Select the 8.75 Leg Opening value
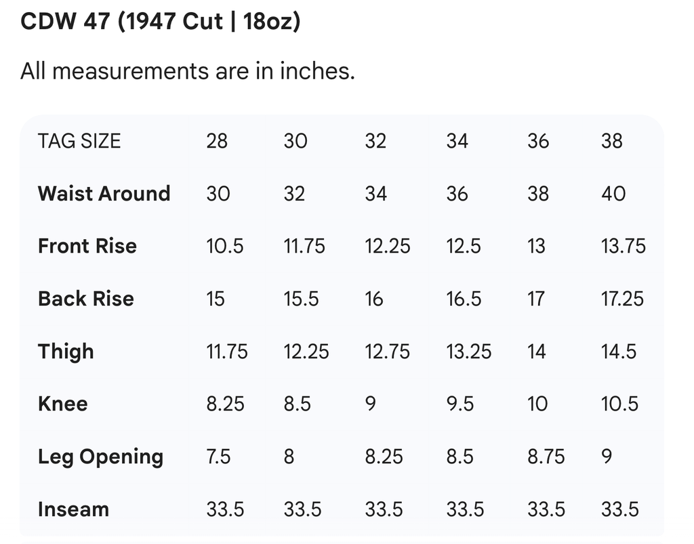 click(546, 457)
